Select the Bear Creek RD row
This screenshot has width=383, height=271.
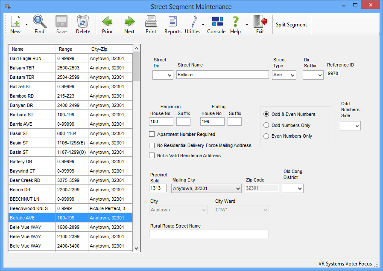coord(70,180)
